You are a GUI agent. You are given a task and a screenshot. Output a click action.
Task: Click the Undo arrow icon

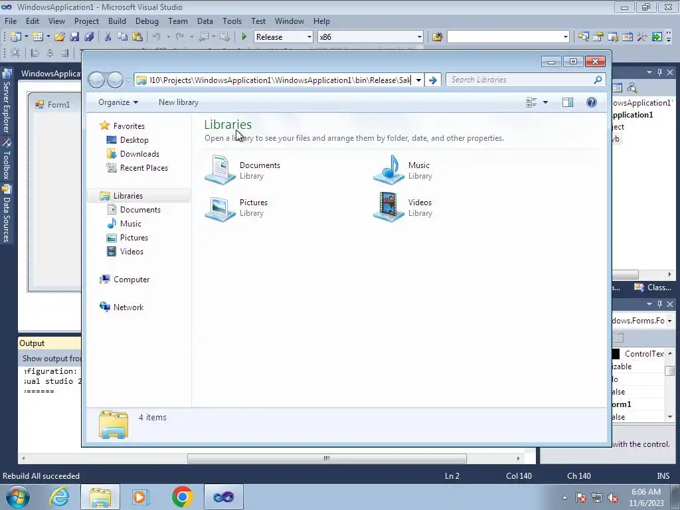[157, 37]
